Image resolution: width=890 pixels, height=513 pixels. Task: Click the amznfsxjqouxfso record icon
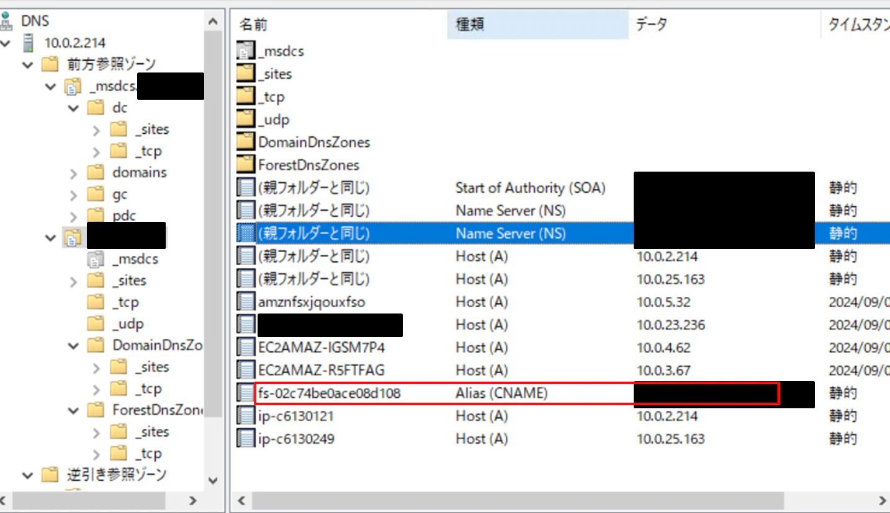click(246, 302)
